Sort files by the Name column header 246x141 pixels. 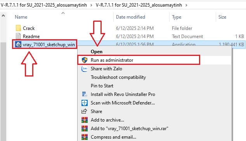click(x=21, y=17)
